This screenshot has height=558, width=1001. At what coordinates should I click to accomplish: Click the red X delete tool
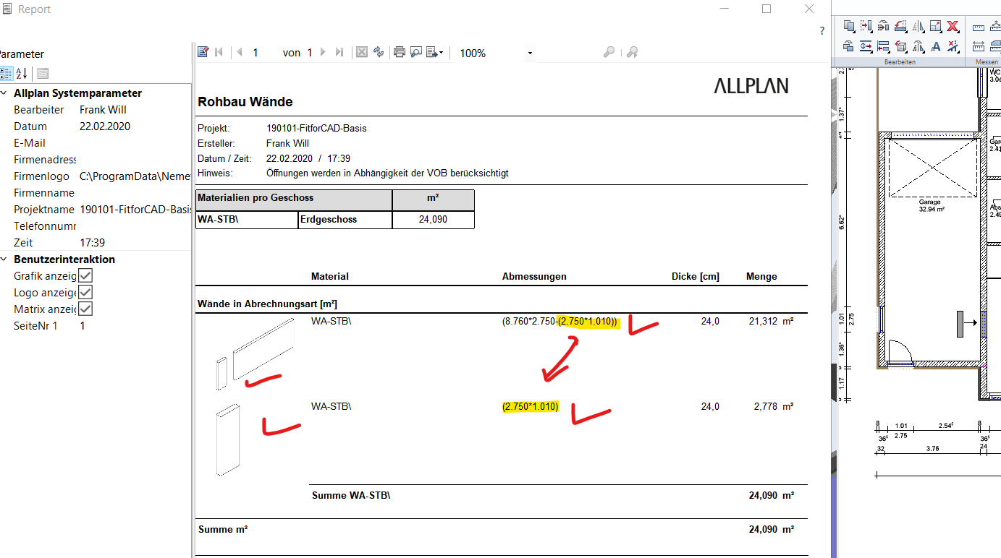[953, 27]
